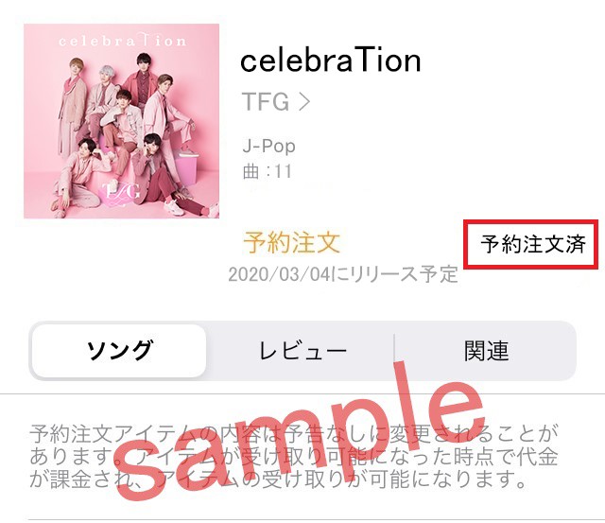Open the celebraTion album cover artwork
Viewport: 605px width, 523px height.
pyautogui.click(x=122, y=121)
